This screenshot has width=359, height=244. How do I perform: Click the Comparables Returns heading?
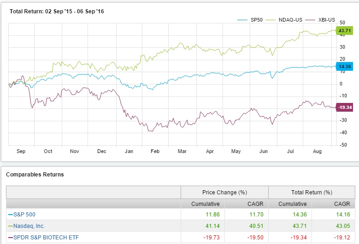[35, 175]
